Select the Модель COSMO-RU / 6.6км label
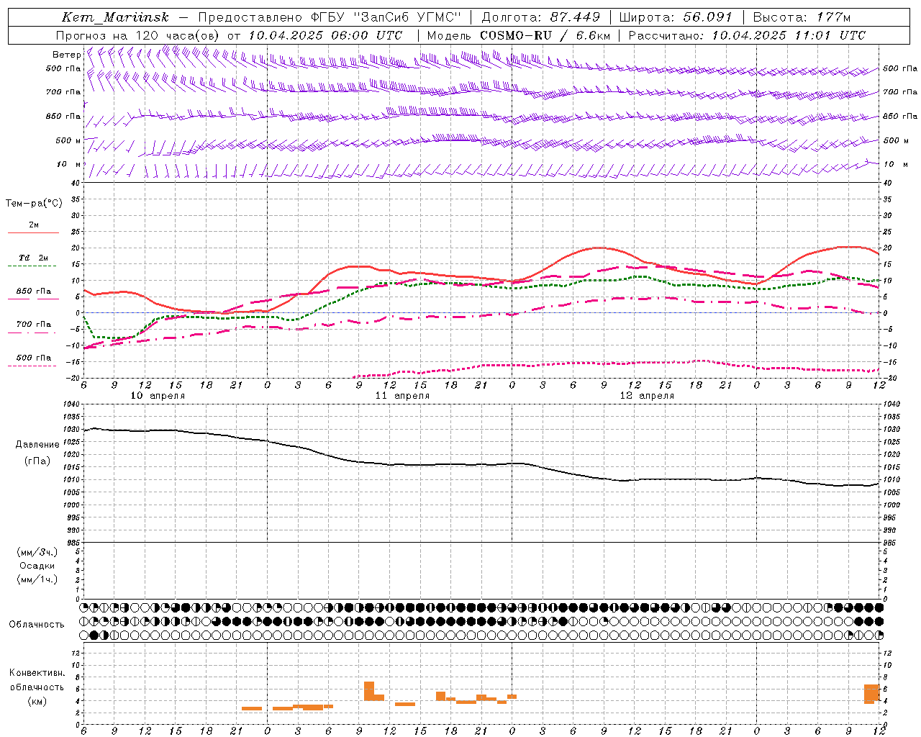The image size is (921, 737). (519, 35)
